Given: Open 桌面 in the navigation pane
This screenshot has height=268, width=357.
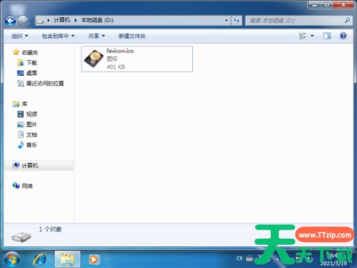Looking at the screenshot, I should [32, 73].
